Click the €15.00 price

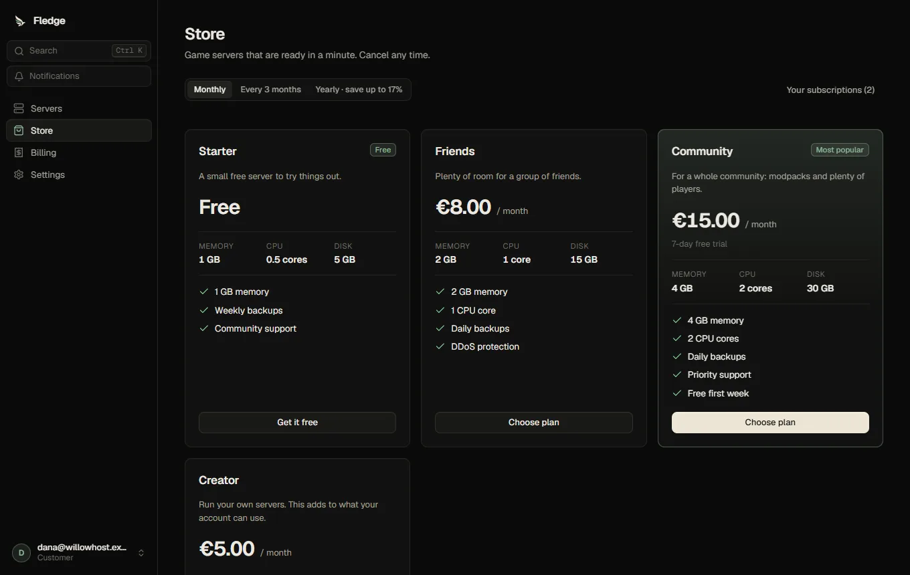click(705, 221)
